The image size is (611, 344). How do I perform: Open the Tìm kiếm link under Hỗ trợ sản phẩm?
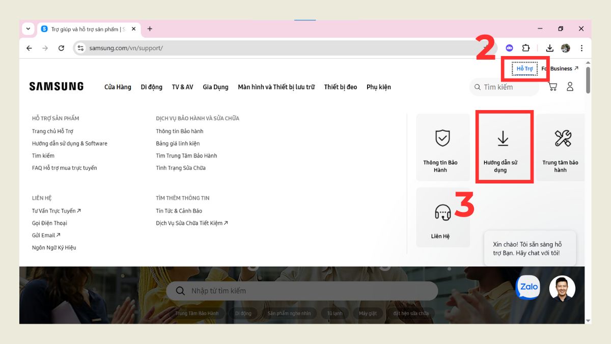click(x=43, y=156)
